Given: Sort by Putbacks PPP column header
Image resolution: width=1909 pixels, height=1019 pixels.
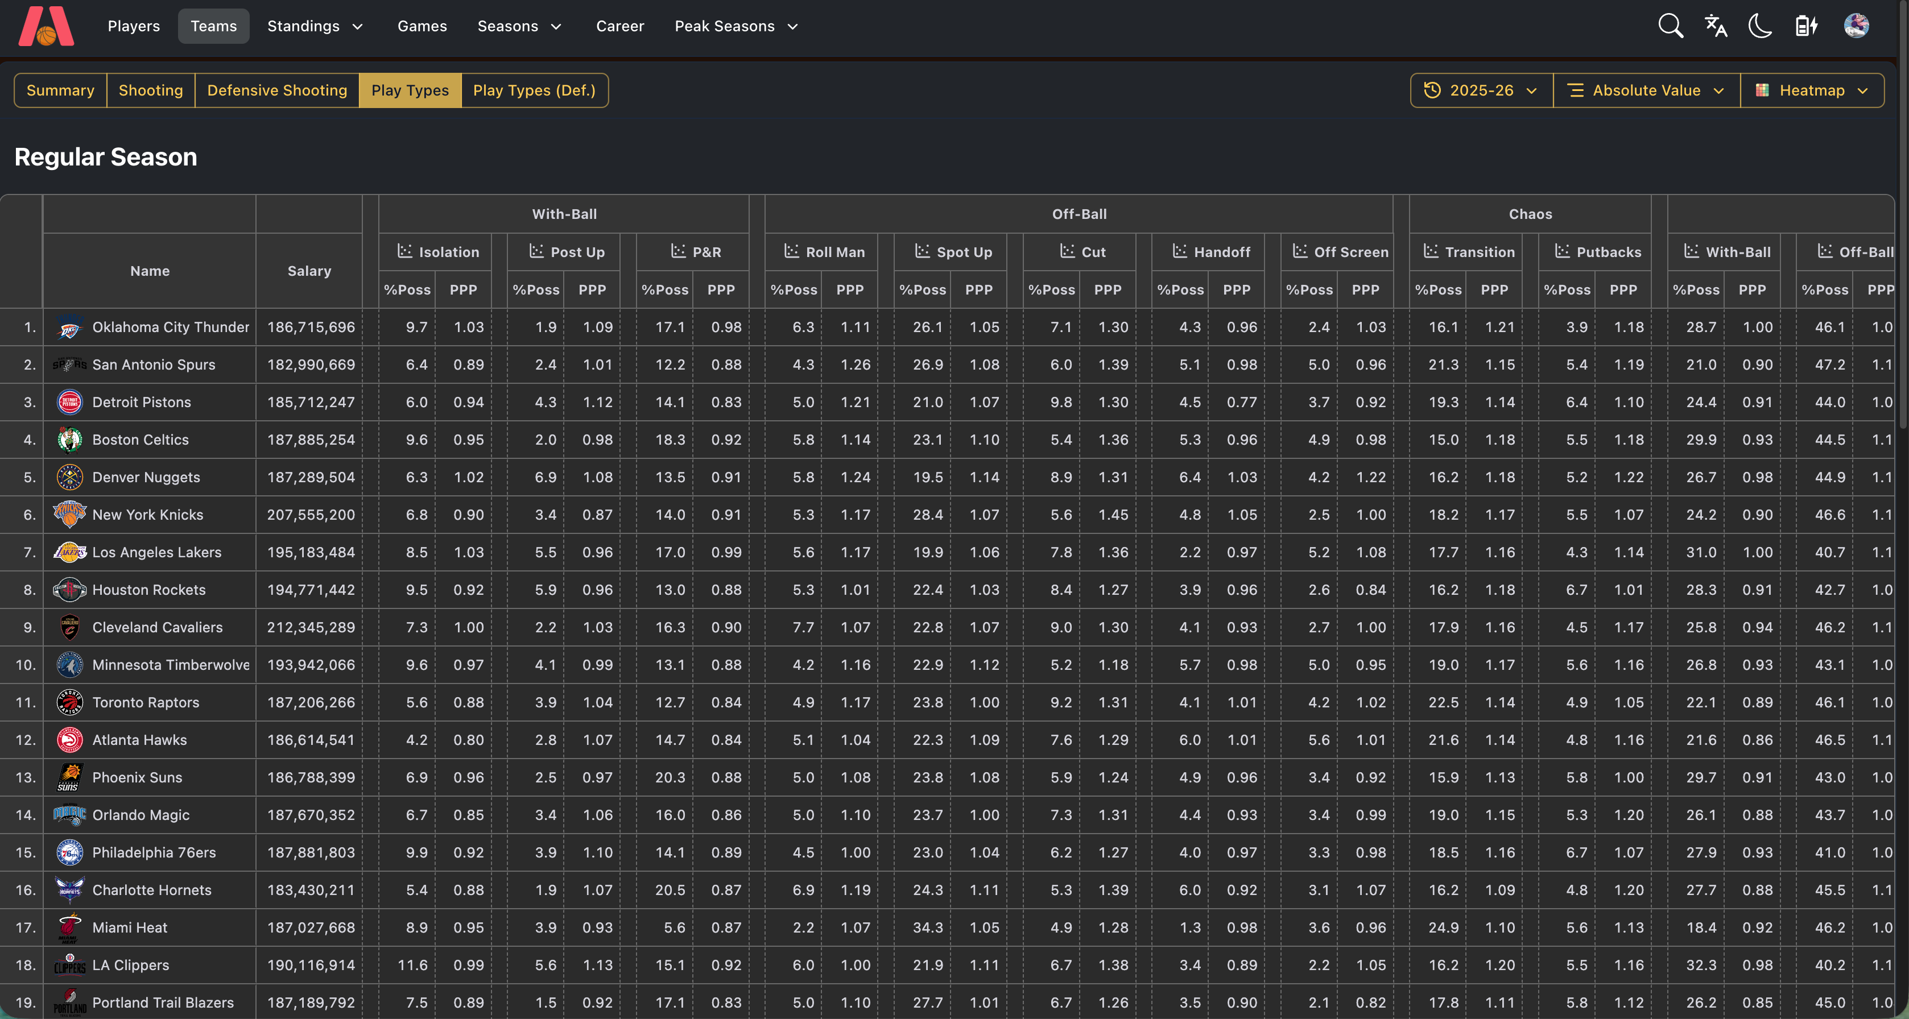Looking at the screenshot, I should (x=1623, y=291).
